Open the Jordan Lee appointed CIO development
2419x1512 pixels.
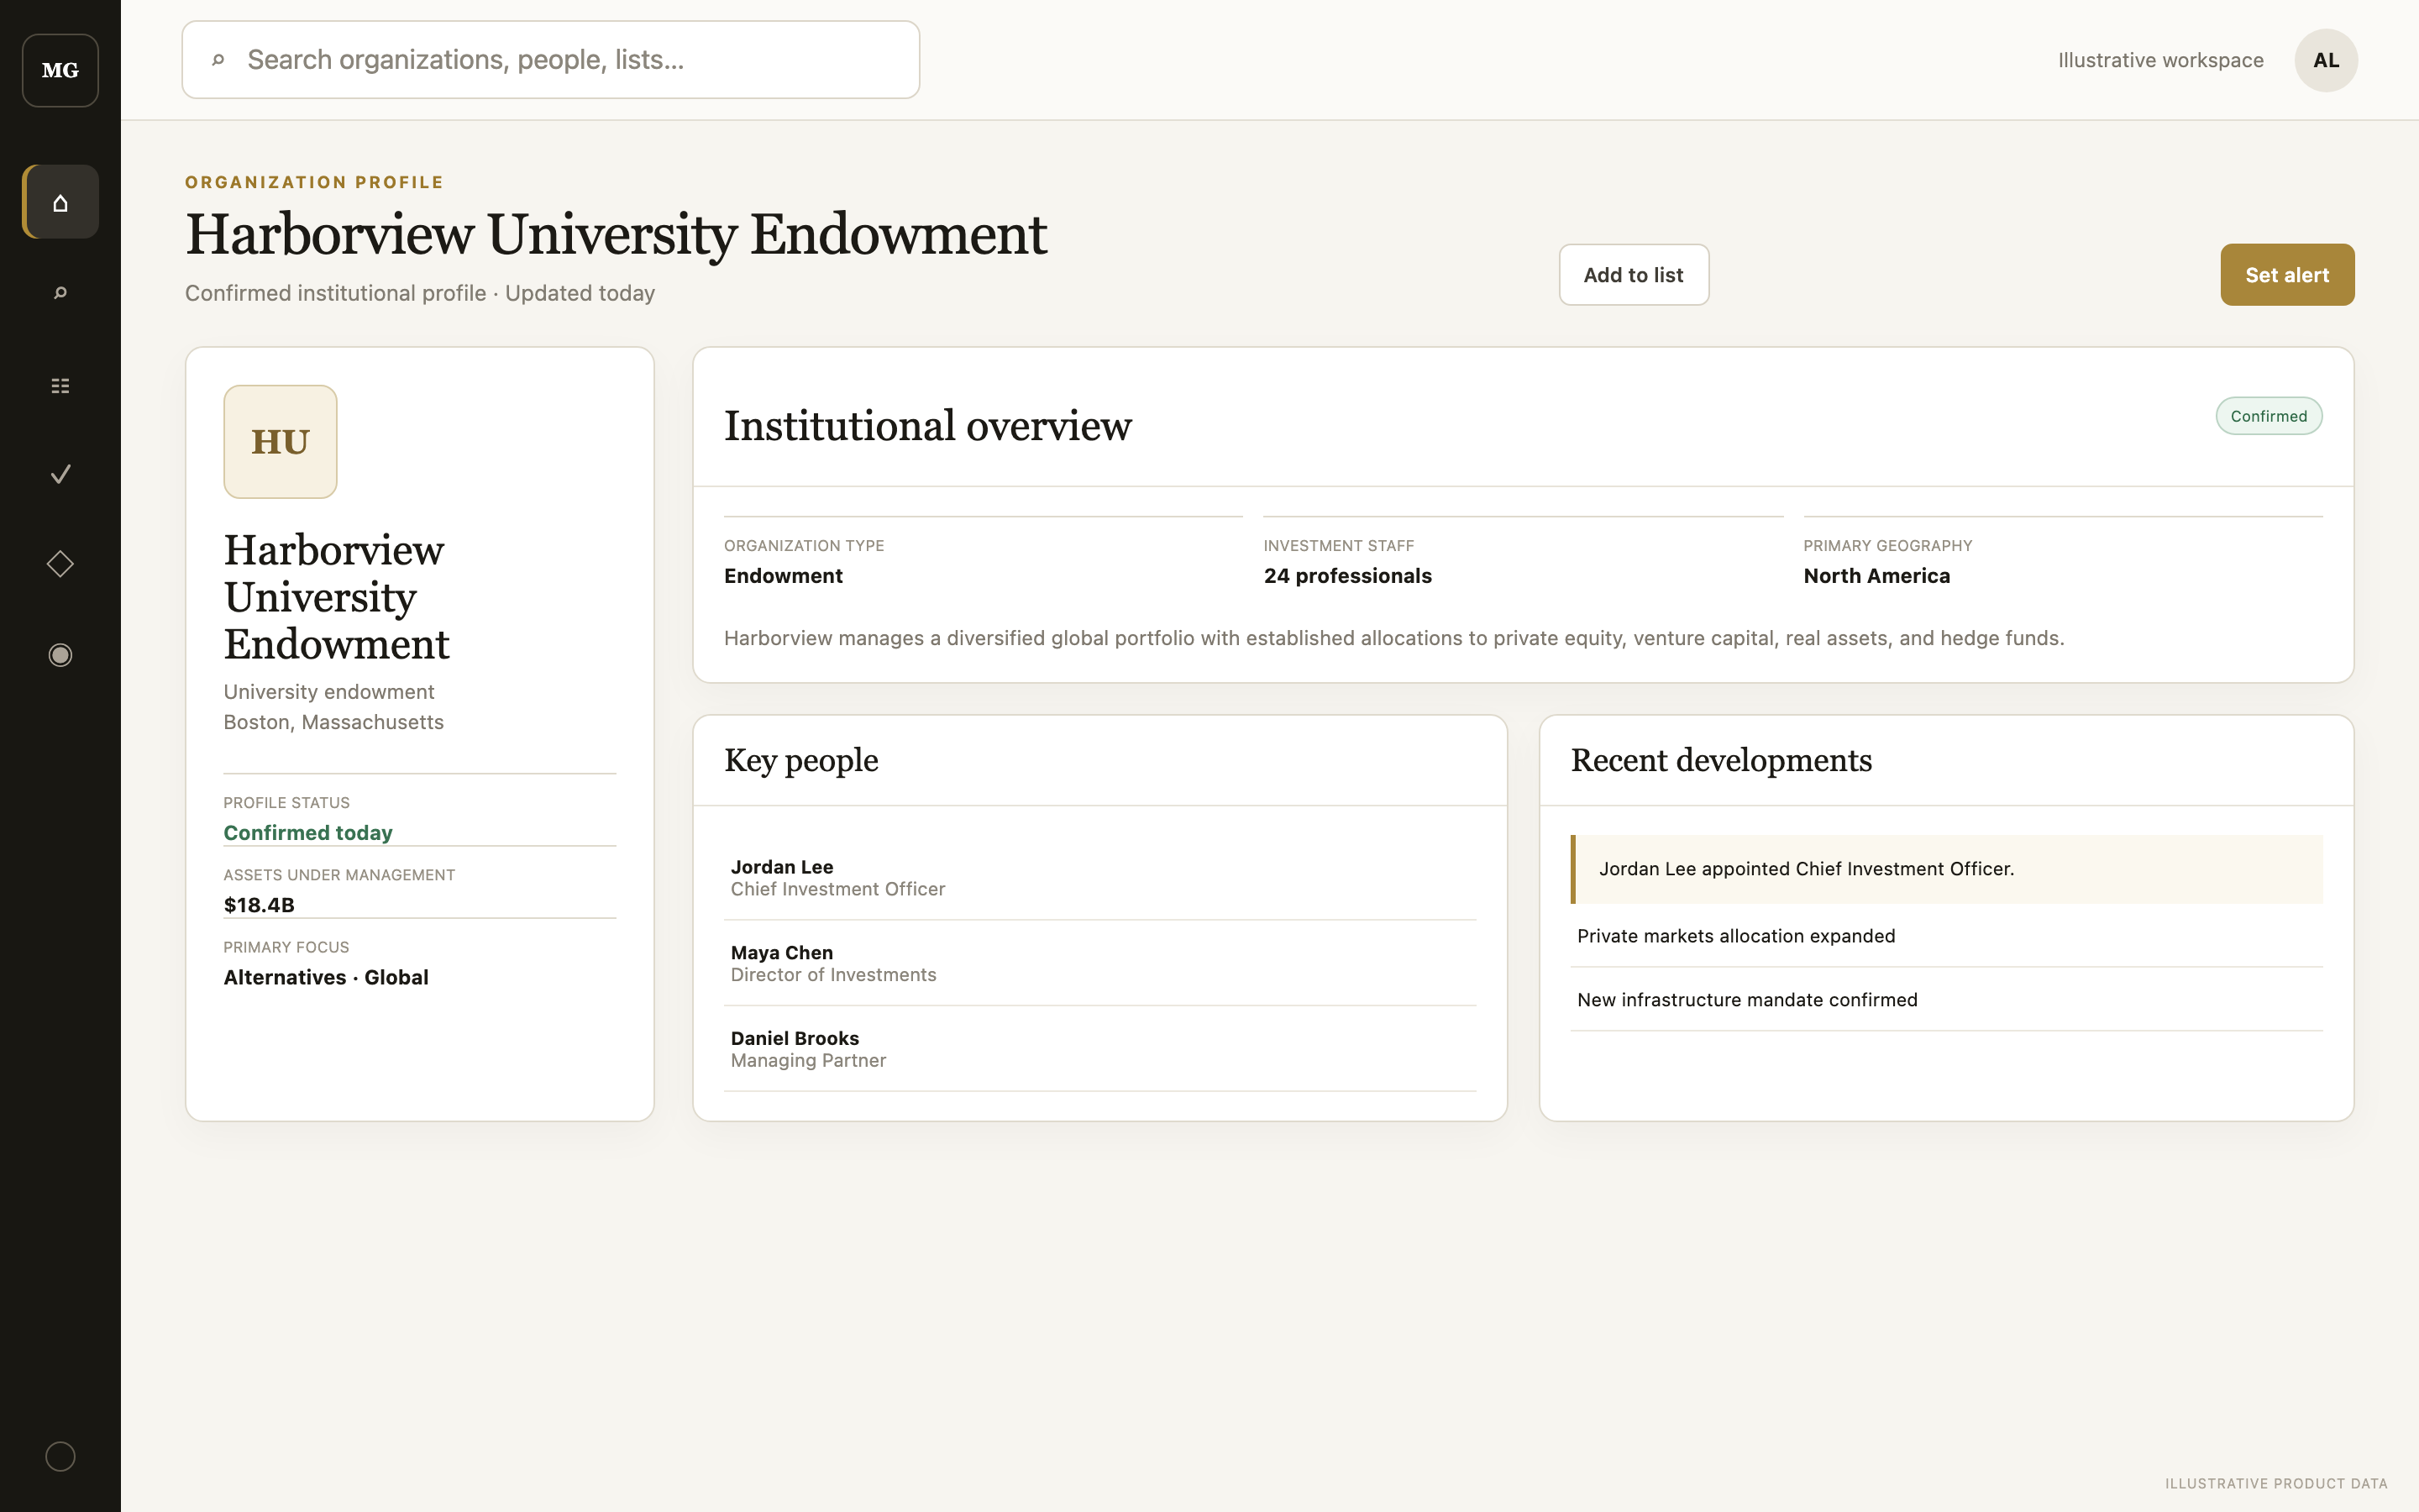1946,869
